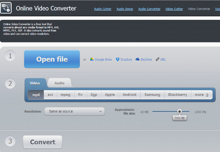The image size is (220, 152).
Task: Click the Online Video Converter title text
Action: pos(46,9)
